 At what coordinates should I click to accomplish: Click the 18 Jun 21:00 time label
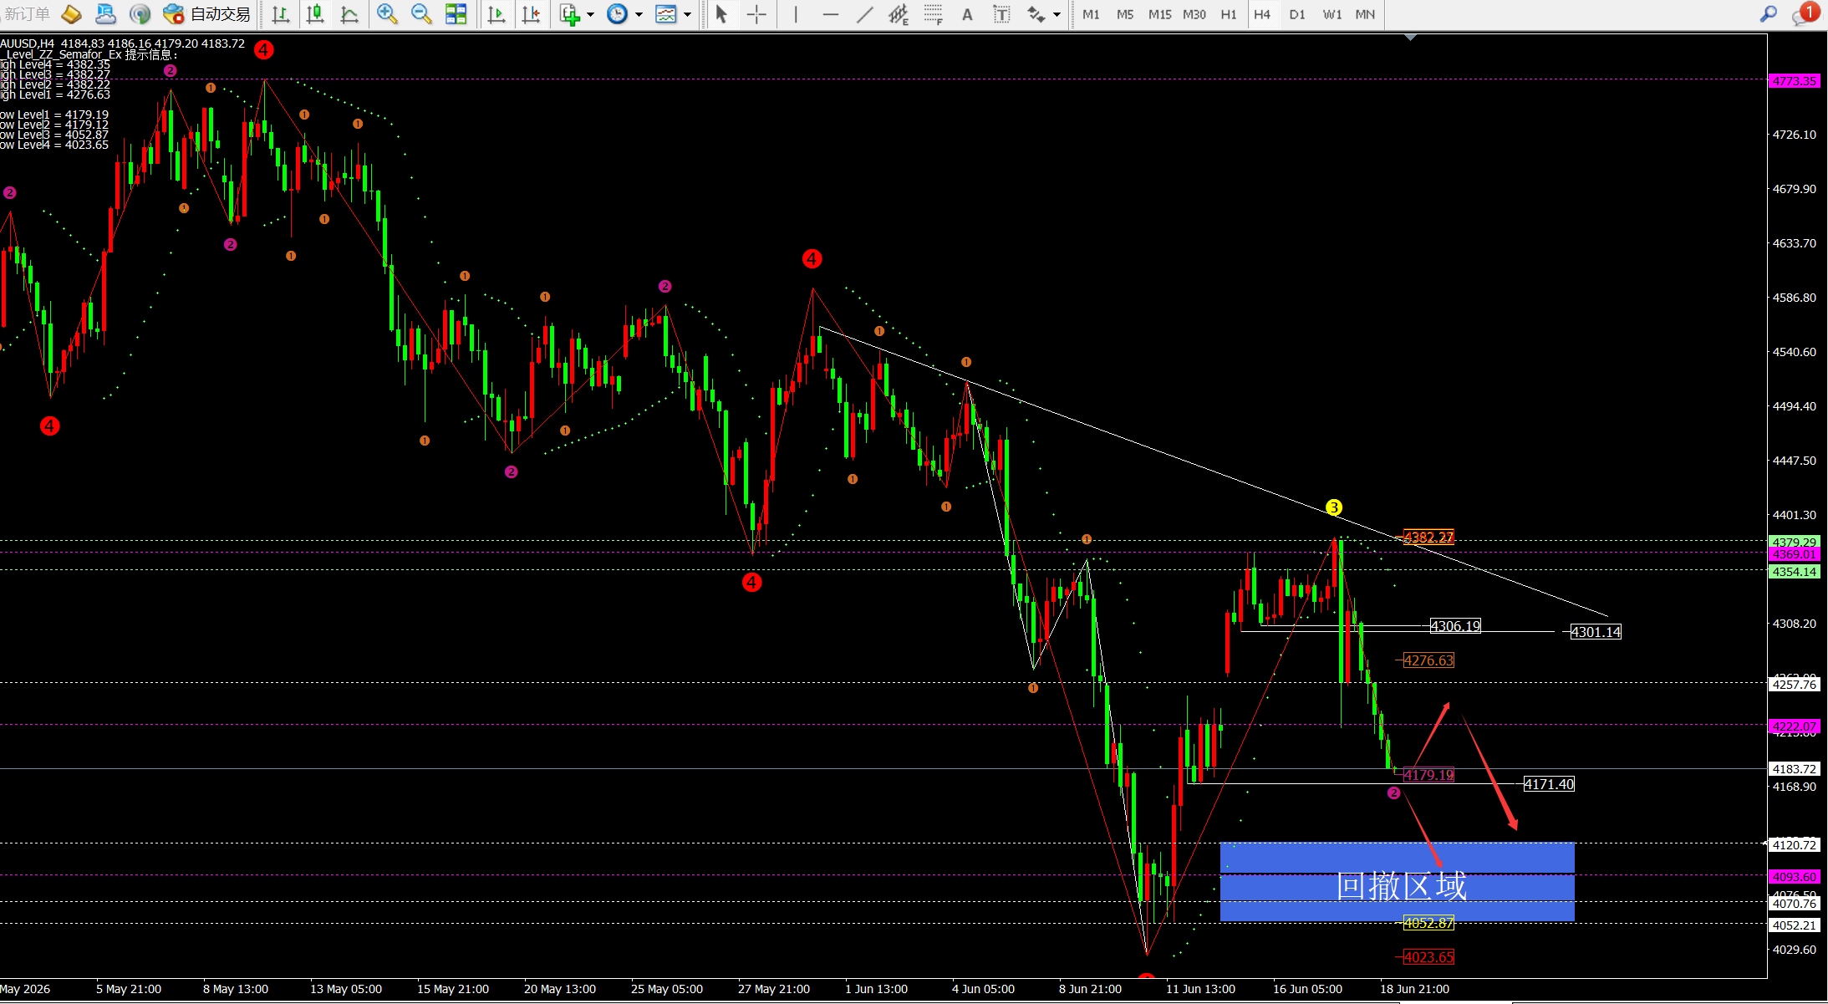1414,989
